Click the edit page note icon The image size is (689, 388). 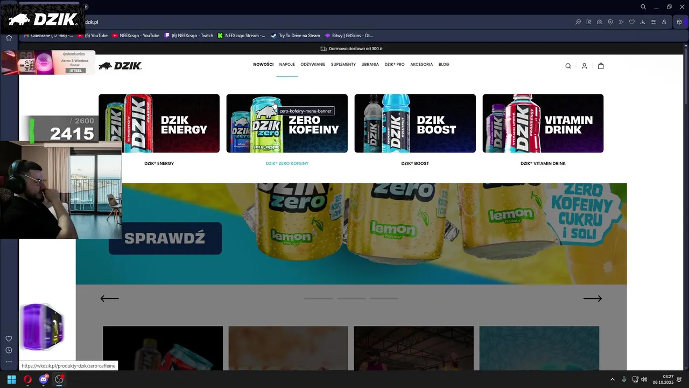(589, 22)
